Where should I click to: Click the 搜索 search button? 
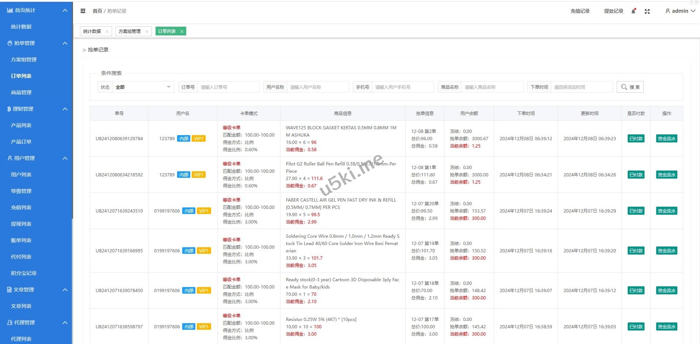[x=630, y=87]
